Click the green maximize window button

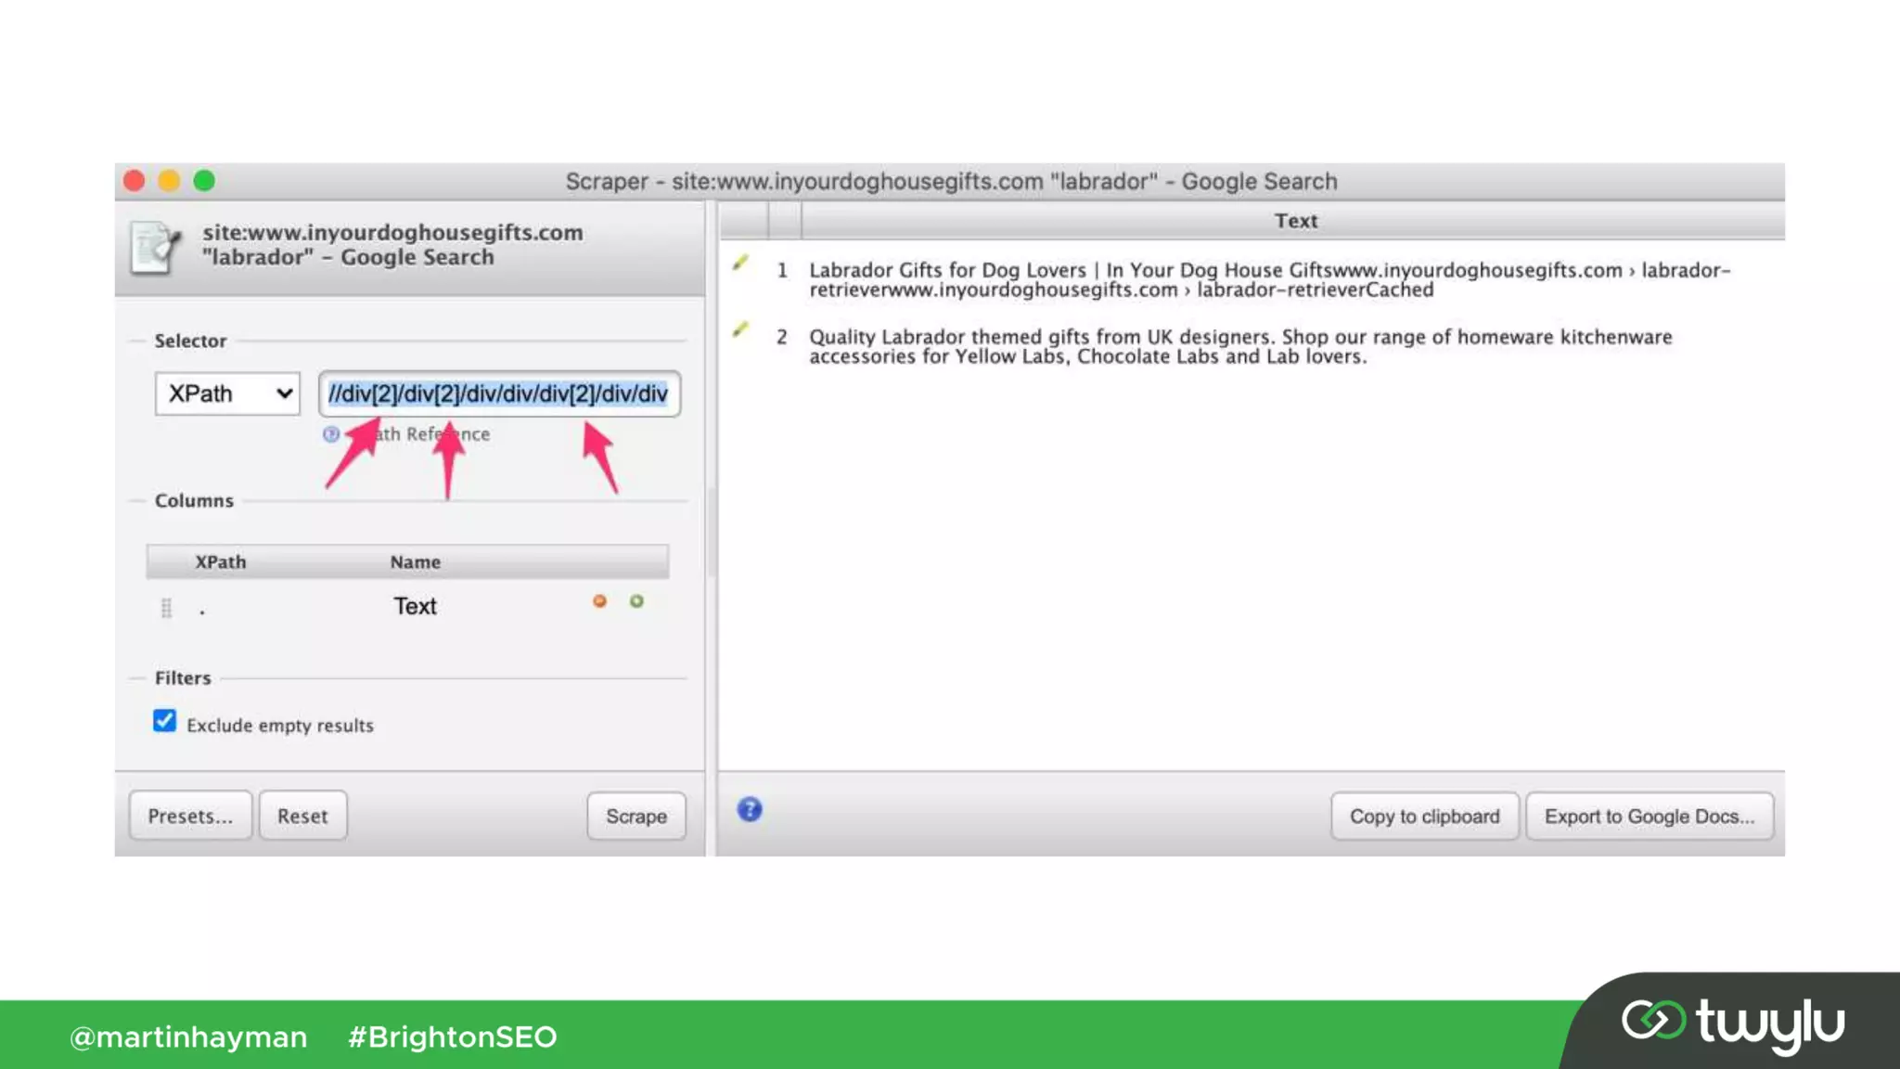[204, 181]
